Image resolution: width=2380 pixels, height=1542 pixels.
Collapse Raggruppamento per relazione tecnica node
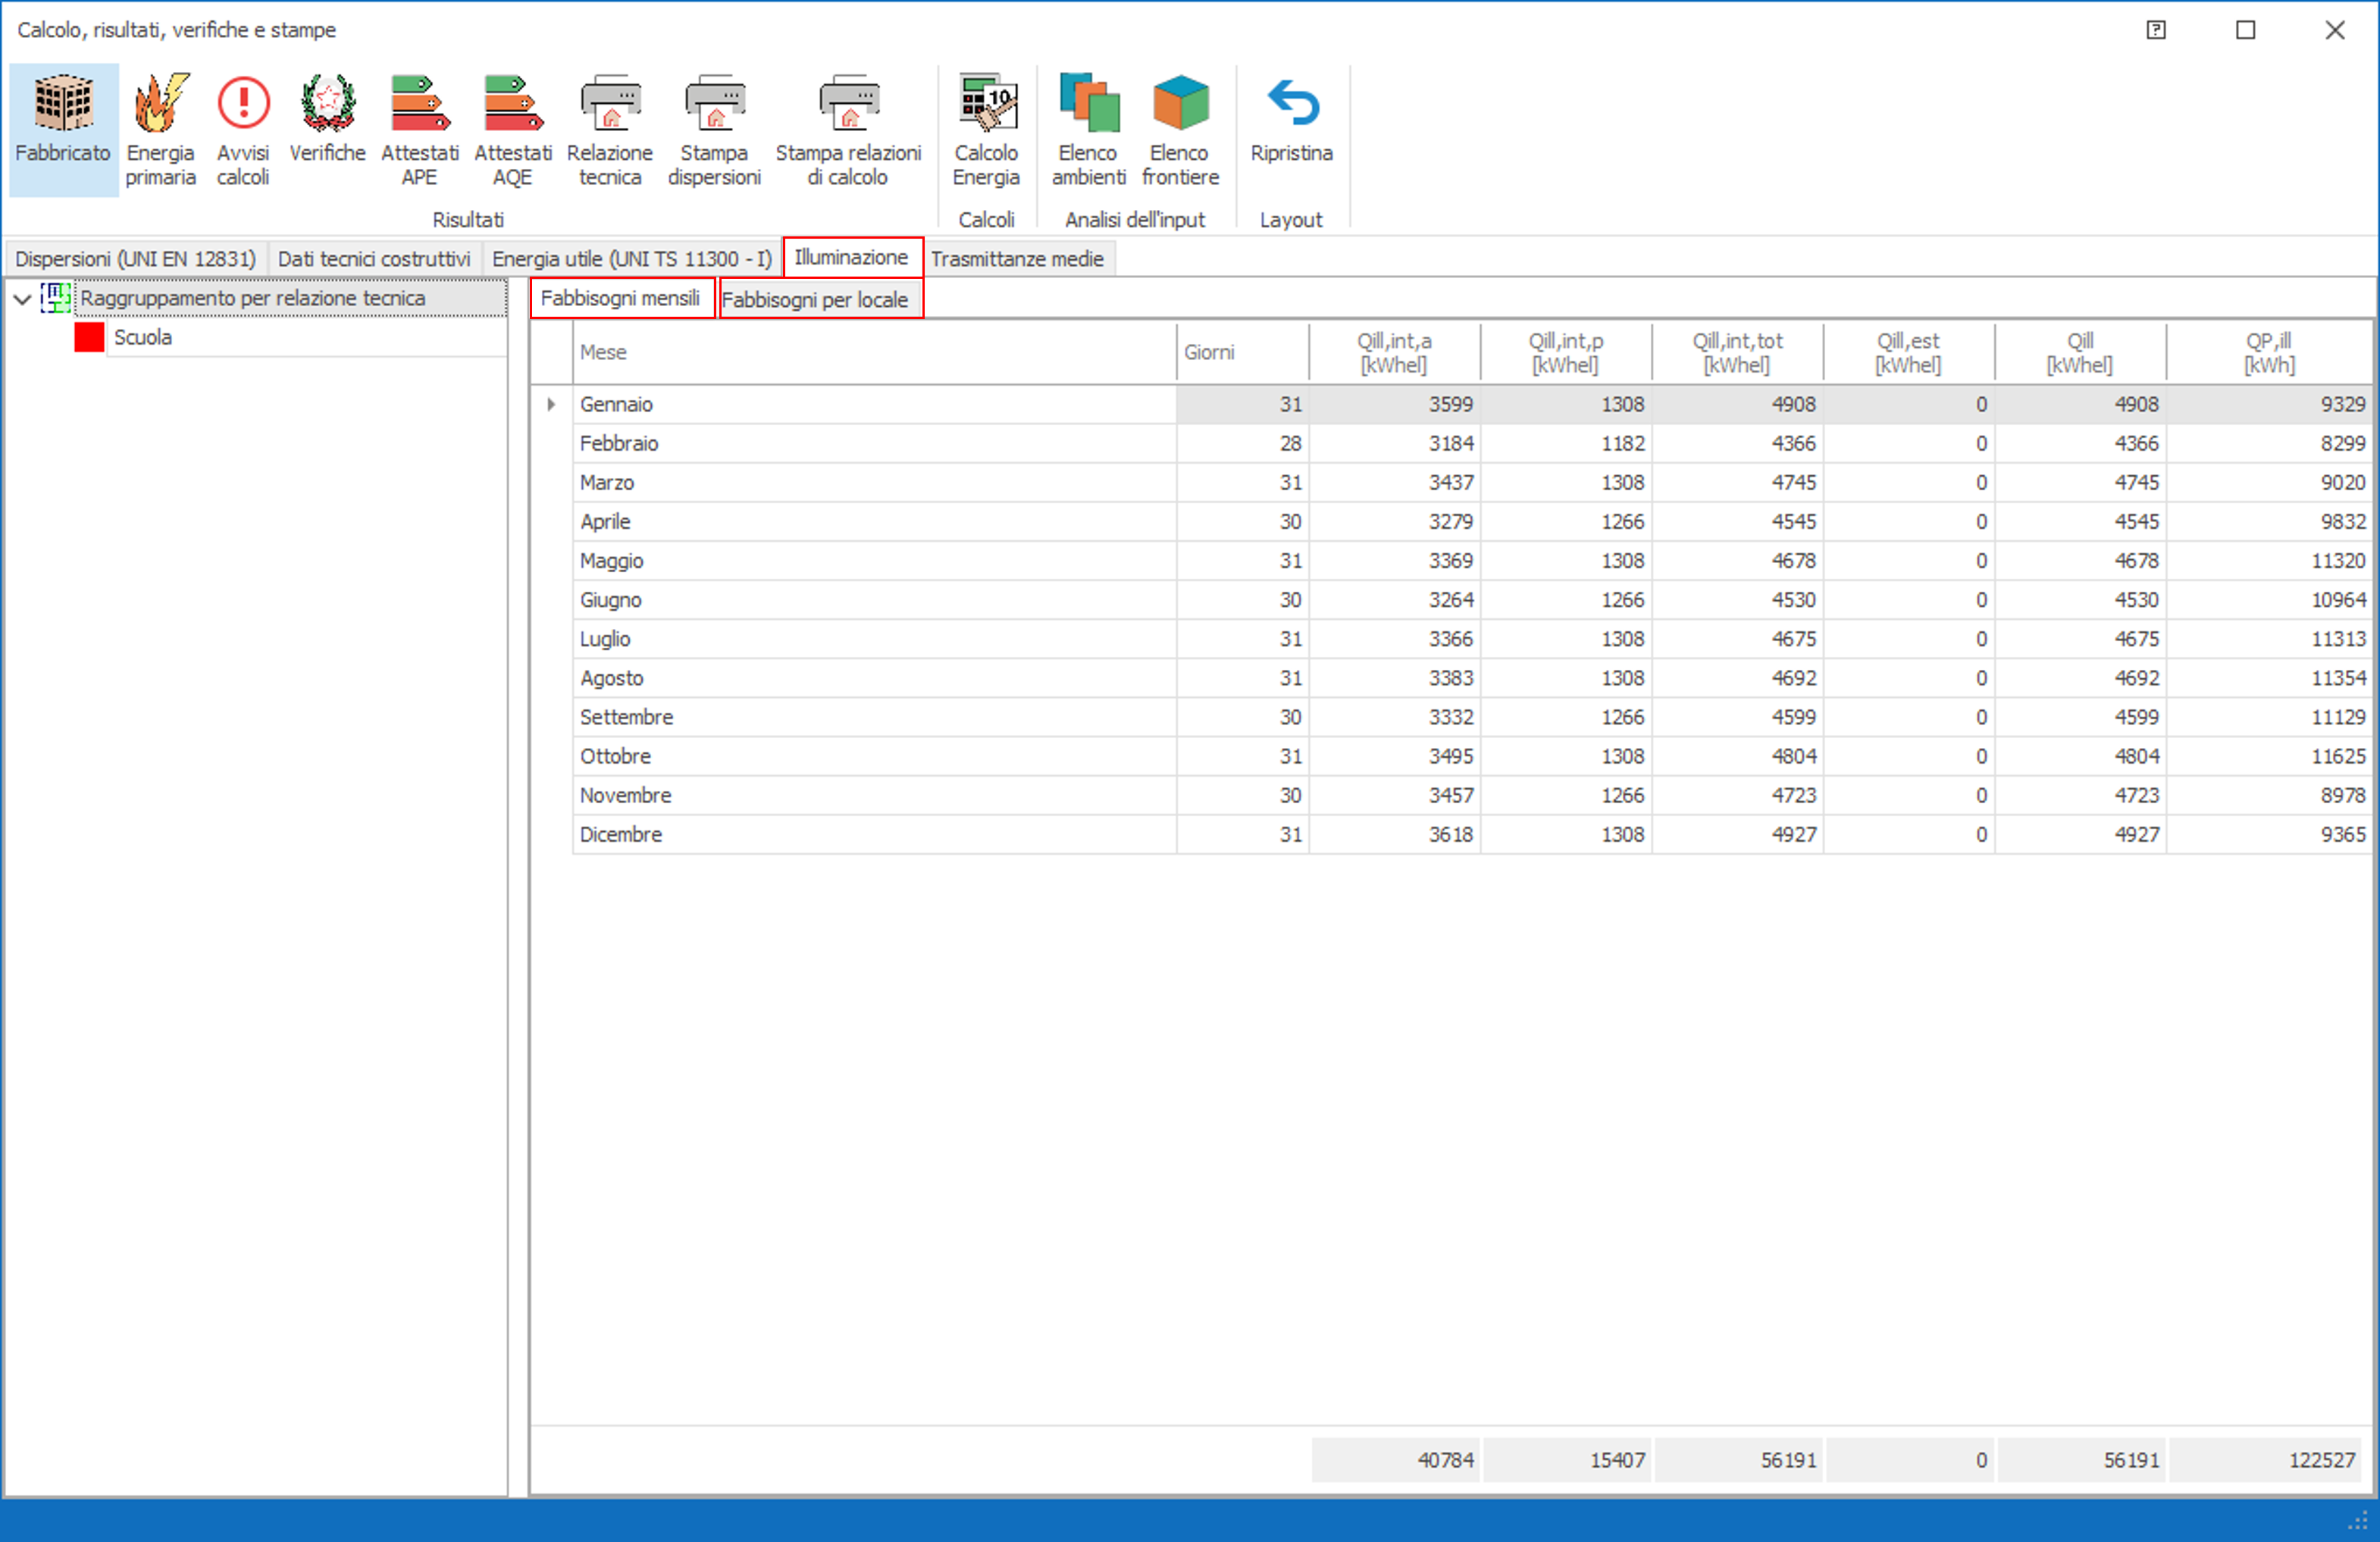coord(22,299)
